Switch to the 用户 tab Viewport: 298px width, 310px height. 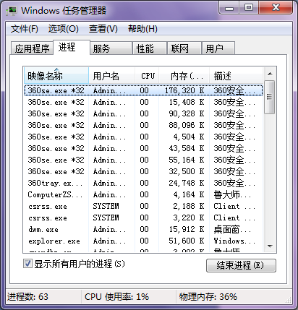218,48
